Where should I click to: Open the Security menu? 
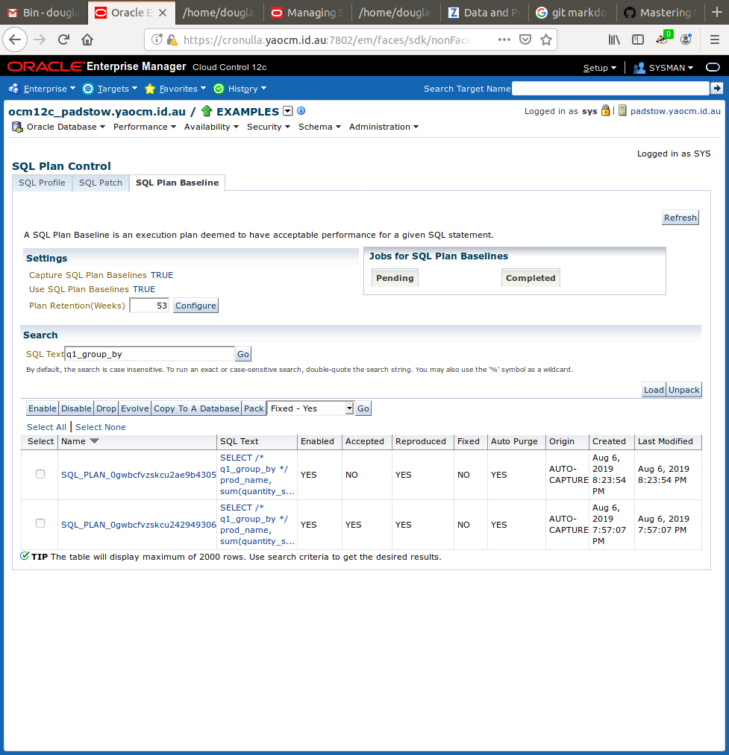tap(269, 127)
